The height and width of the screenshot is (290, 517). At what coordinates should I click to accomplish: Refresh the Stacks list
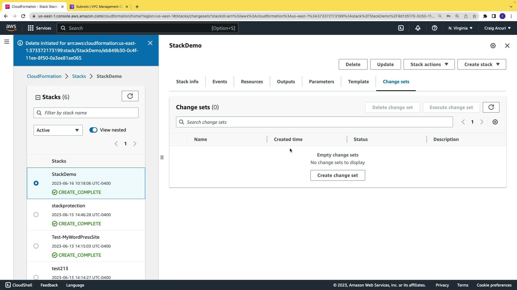[130, 96]
